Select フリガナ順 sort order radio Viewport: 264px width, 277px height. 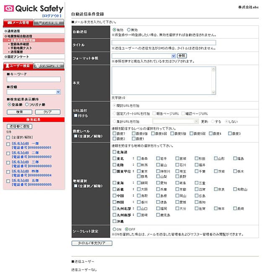click(27, 104)
